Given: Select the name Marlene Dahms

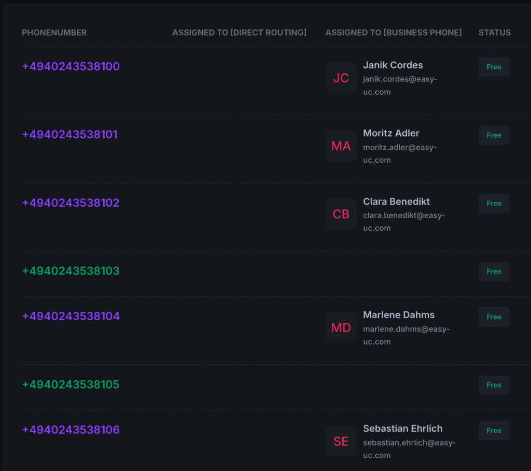Looking at the screenshot, I should pos(398,315).
